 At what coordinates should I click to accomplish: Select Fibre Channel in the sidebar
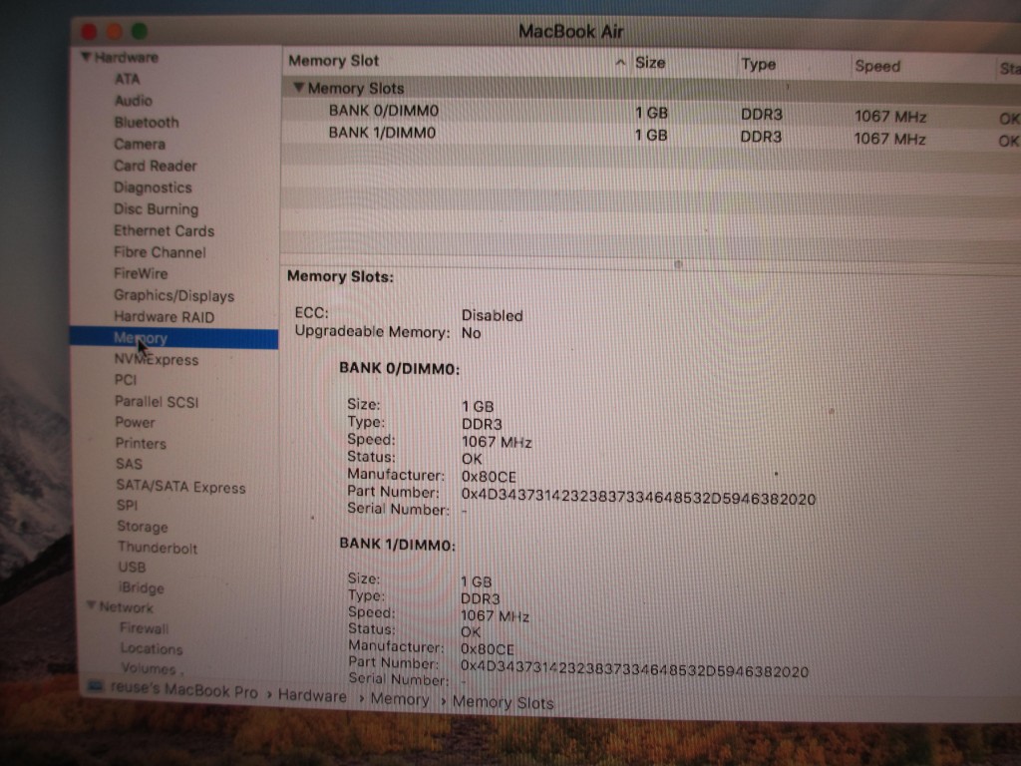pyautogui.click(x=161, y=252)
